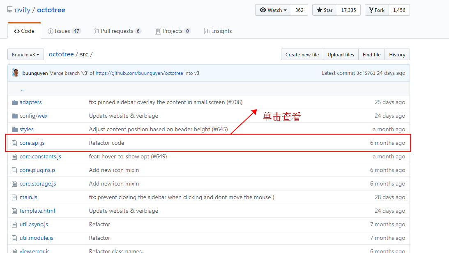Viewport: 449px width, 253px height.
Task: Open buunguyen author link
Action: (35, 73)
